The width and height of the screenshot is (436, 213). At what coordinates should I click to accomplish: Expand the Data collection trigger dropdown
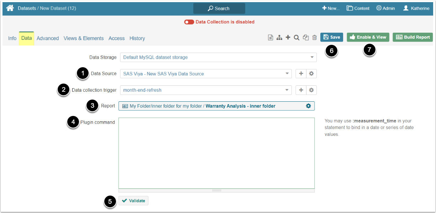point(287,90)
